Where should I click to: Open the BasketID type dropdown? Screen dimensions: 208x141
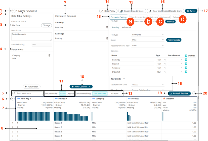point(161,60)
